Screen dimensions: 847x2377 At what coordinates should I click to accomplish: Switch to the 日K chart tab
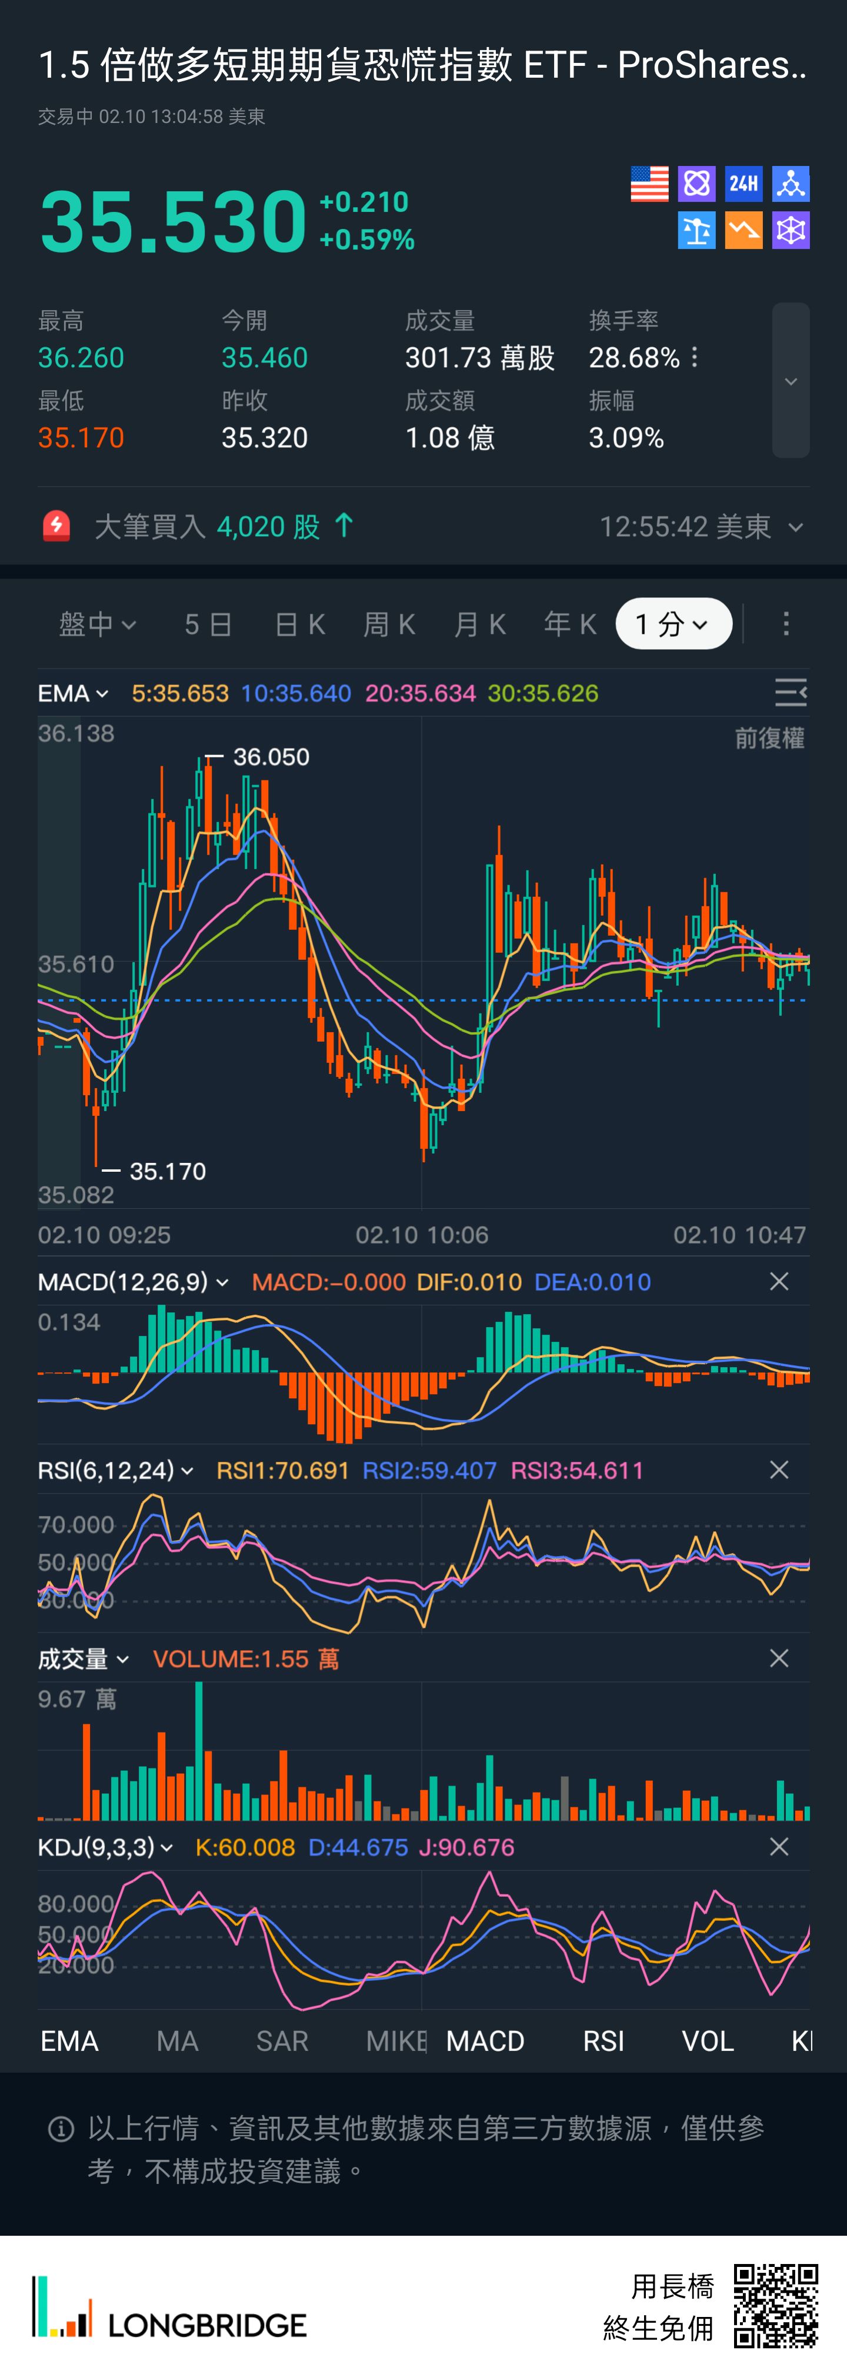point(300,624)
